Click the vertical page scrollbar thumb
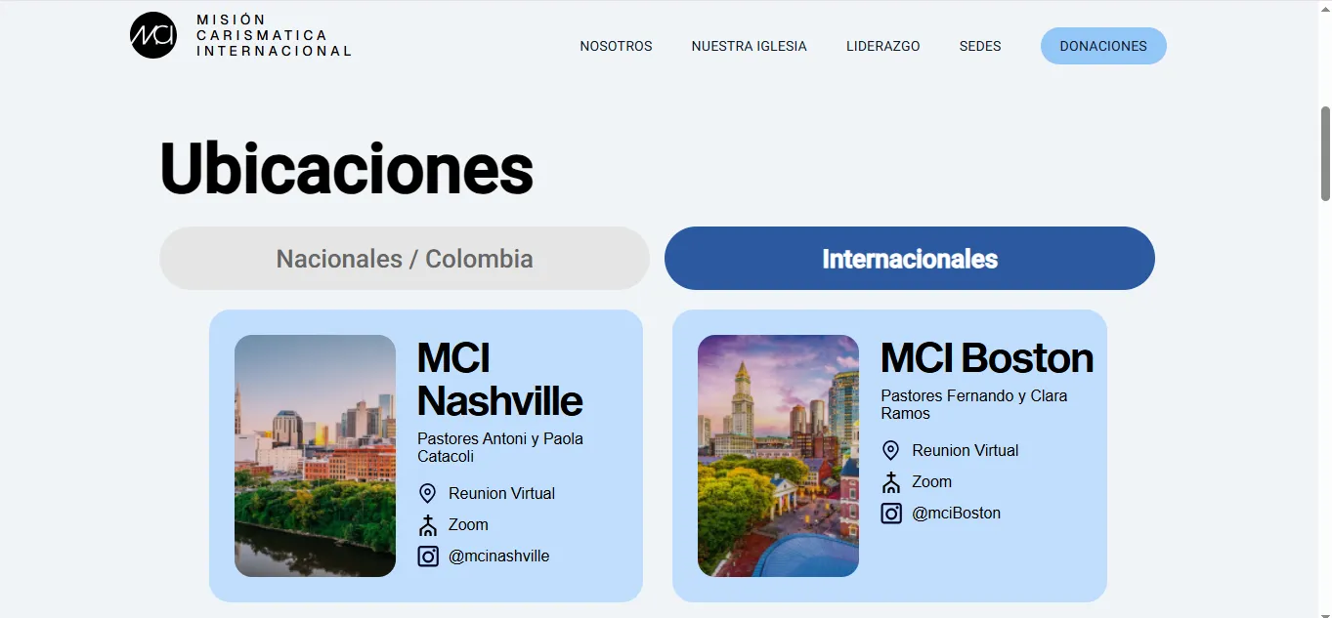This screenshot has height=618, width=1332. coord(1325,153)
